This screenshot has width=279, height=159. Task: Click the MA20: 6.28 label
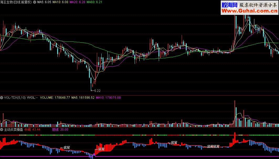(77, 2)
